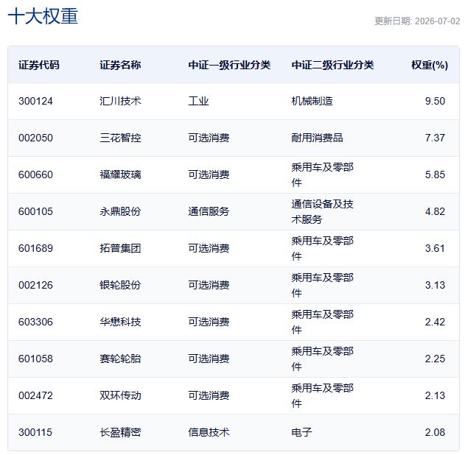Select security code 601689

35,248
